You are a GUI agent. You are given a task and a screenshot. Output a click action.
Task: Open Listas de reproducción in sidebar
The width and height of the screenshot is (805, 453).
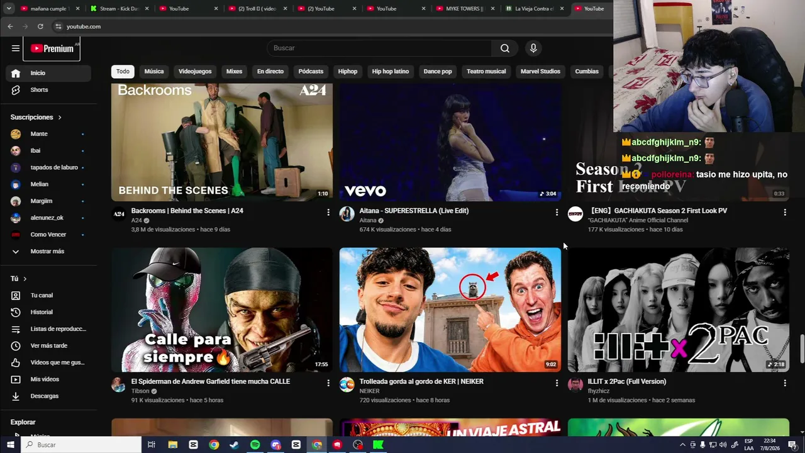pos(48,329)
